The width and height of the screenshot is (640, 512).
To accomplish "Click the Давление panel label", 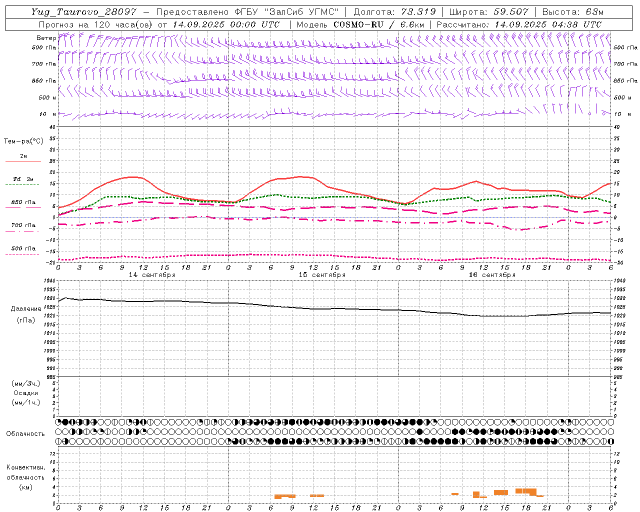I will [26, 309].
